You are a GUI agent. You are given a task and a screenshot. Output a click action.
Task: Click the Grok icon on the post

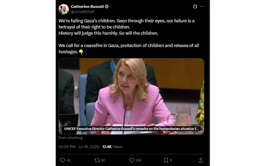click(195, 7)
